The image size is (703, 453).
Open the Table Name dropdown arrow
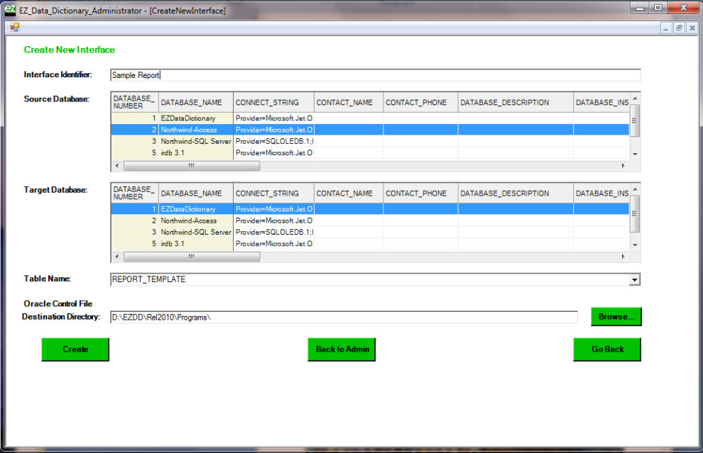click(634, 280)
